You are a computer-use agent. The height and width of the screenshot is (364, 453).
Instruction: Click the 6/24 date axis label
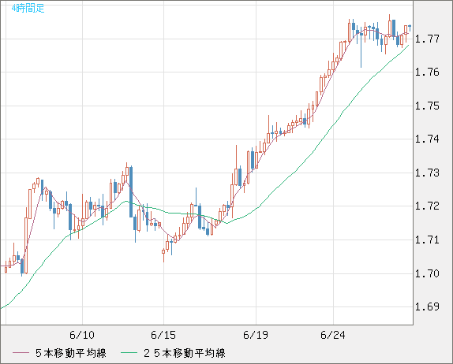(333, 335)
